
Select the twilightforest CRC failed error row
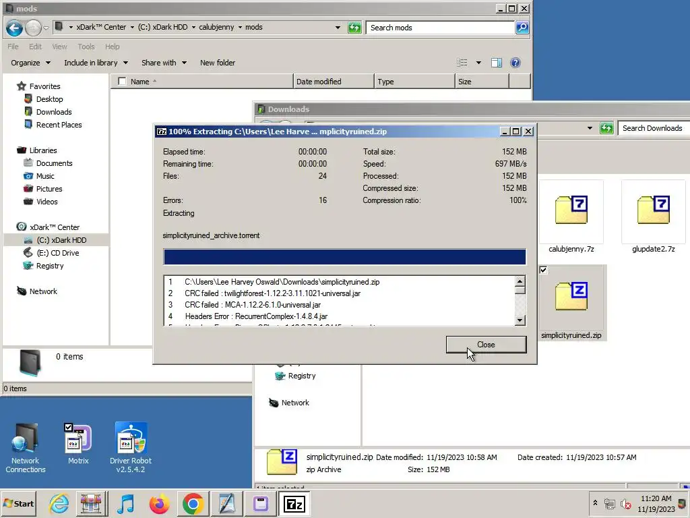click(339, 293)
